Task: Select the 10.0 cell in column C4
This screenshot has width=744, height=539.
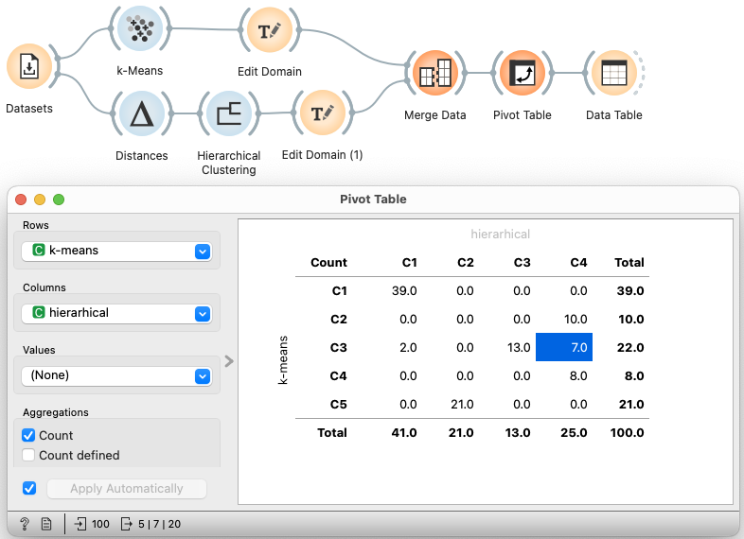Action: point(576,319)
